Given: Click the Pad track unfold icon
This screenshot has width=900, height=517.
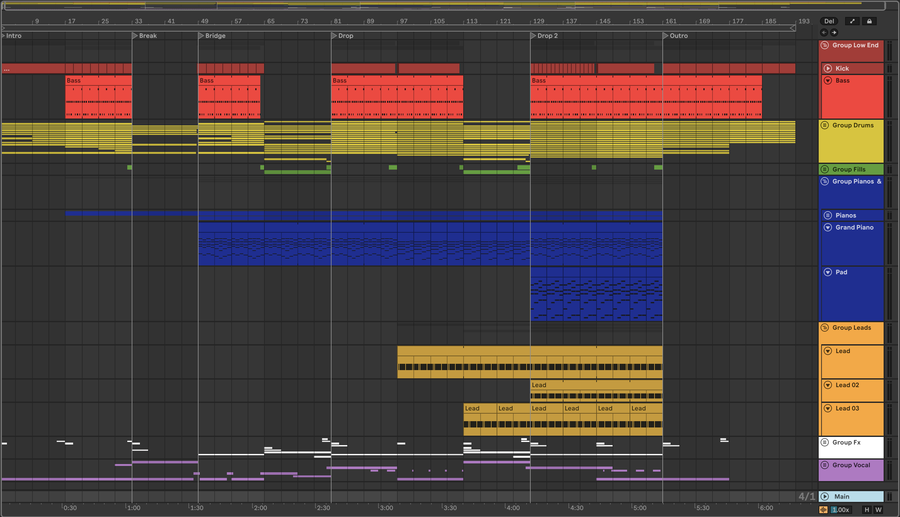Looking at the screenshot, I should pyautogui.click(x=828, y=272).
